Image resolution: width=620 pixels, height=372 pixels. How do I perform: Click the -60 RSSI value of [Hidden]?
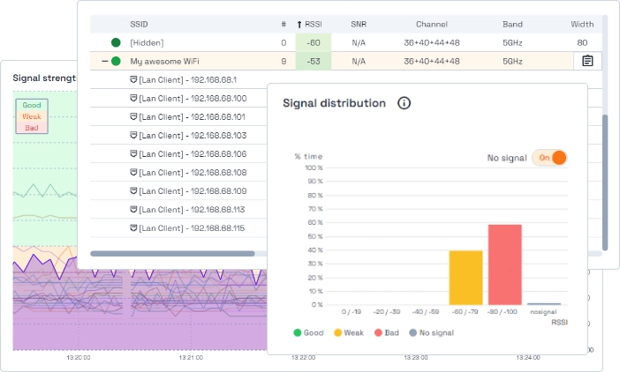(x=314, y=42)
